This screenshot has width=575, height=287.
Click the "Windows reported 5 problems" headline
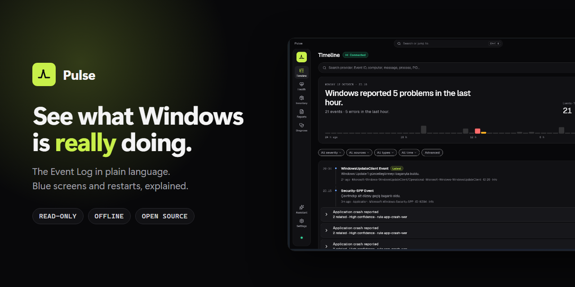[398, 98]
